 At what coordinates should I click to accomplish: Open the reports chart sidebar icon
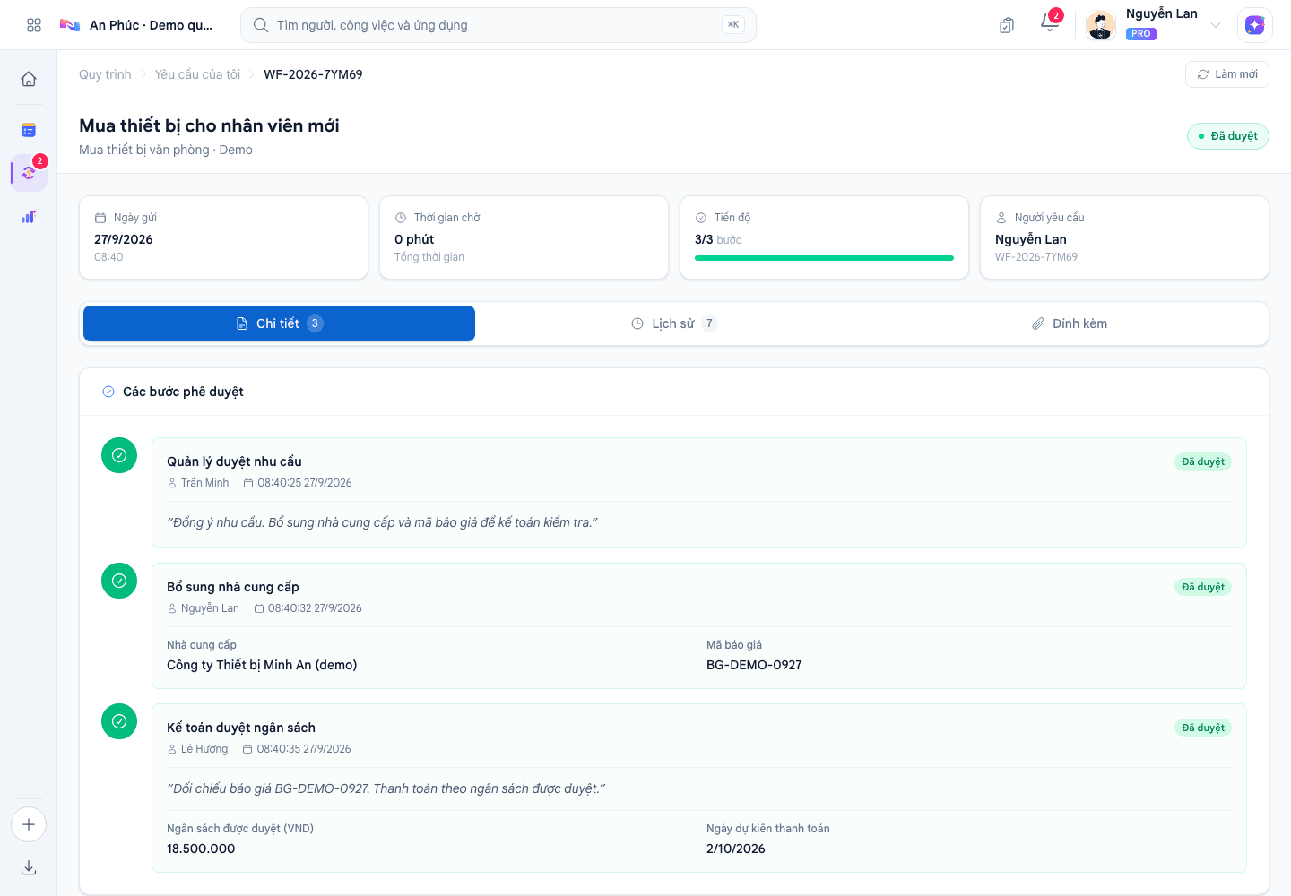coord(29,217)
